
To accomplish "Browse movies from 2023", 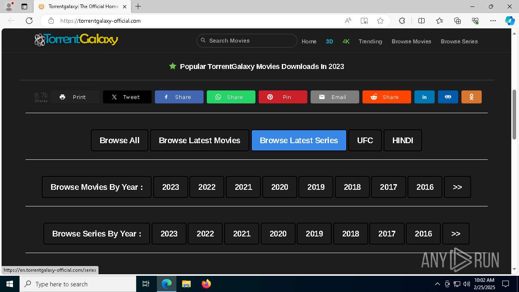I will pos(171,187).
